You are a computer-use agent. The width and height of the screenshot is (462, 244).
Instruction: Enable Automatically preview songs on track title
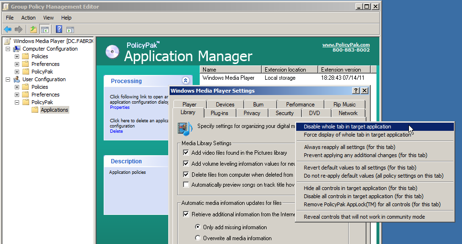click(186, 185)
